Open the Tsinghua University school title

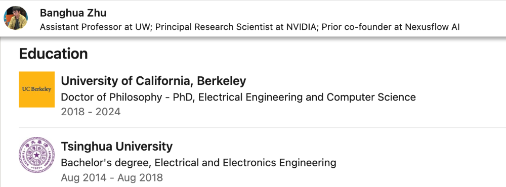point(117,147)
